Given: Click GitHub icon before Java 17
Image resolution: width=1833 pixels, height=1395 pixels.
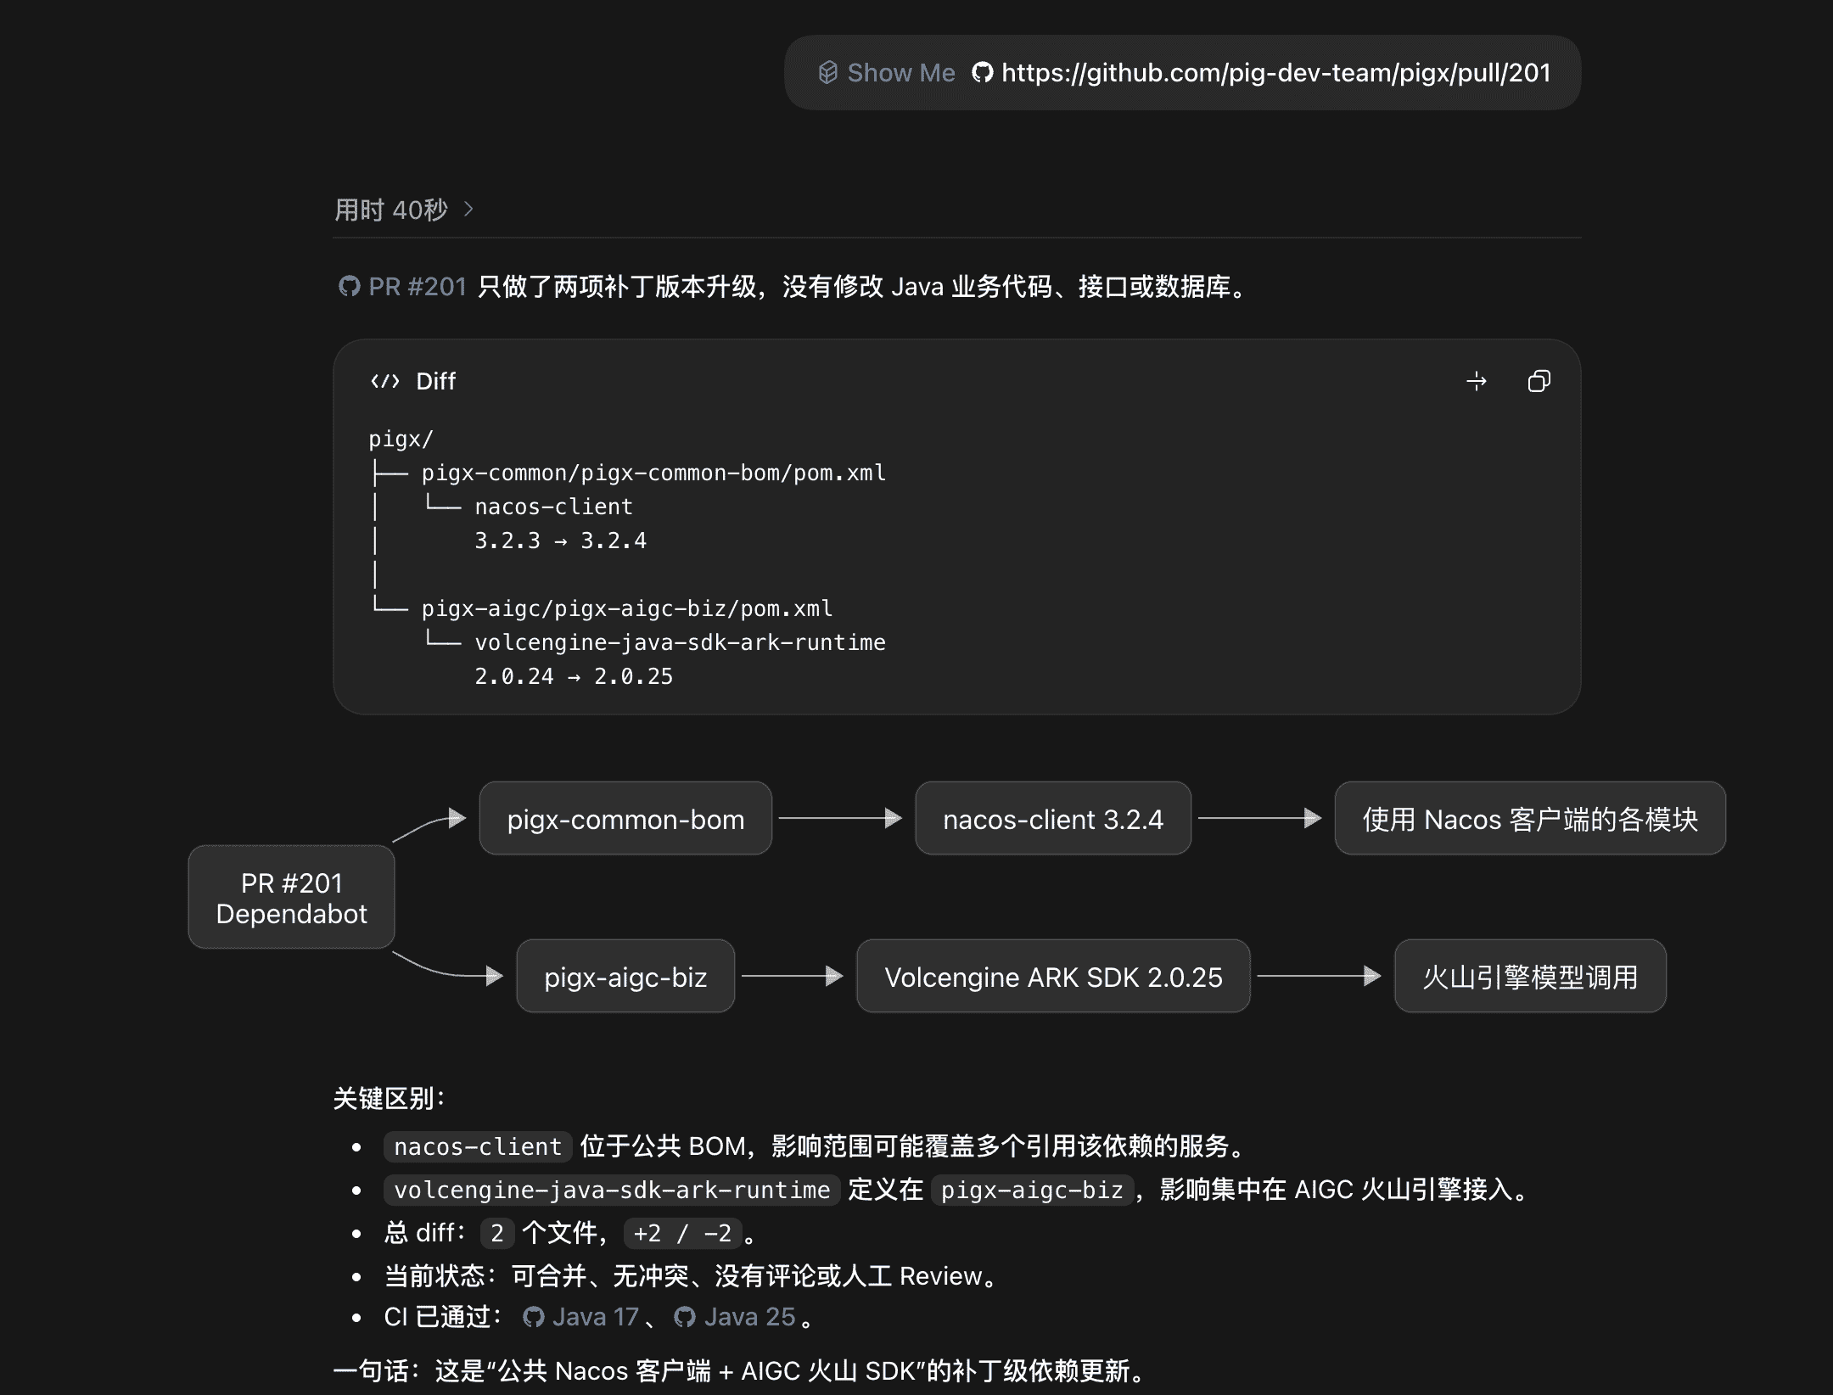Looking at the screenshot, I should click(x=534, y=1317).
